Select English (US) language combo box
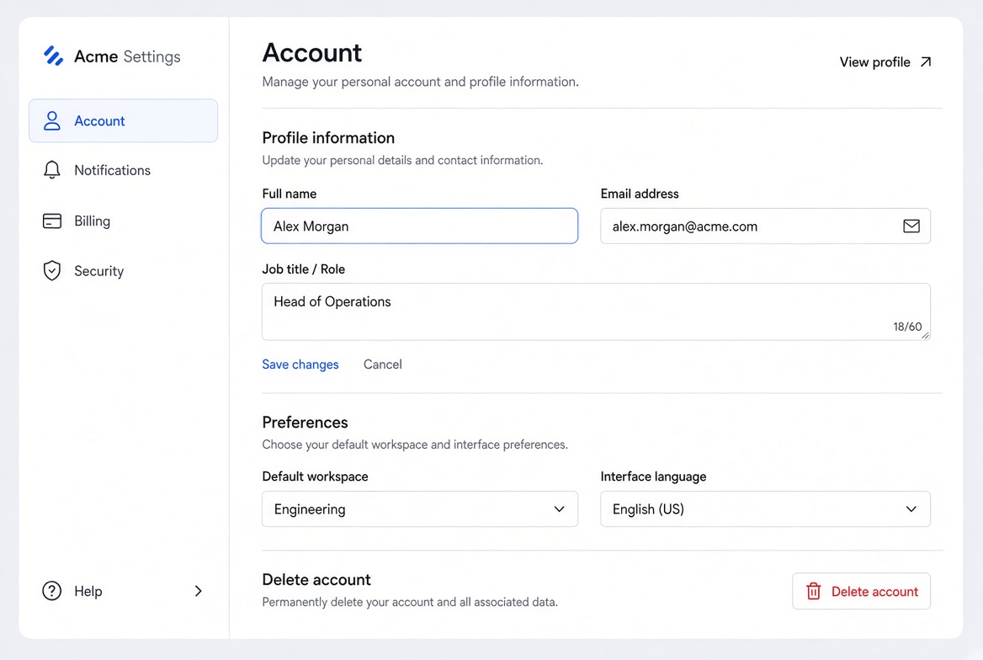Viewport: 983px width, 660px height. click(766, 508)
